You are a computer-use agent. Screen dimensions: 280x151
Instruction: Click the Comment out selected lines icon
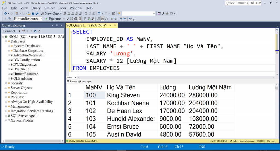(x=112, y=19)
